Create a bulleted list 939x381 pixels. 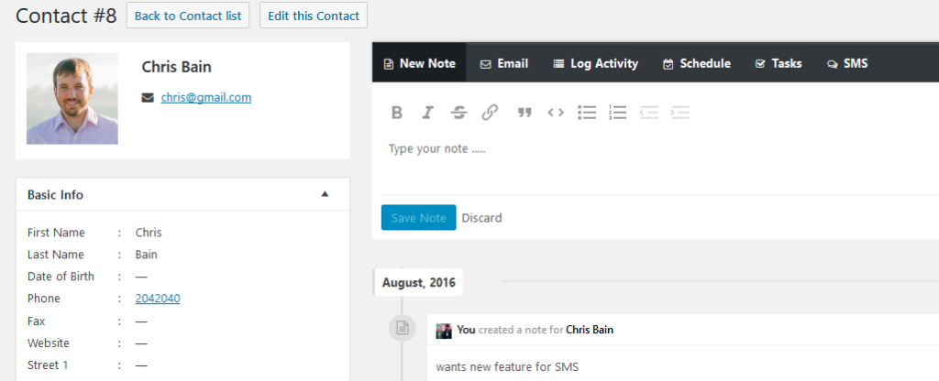point(587,113)
